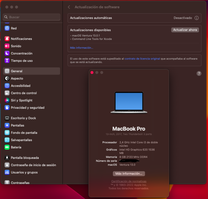Open Notificaciones bell icon in sidebar
The height and width of the screenshot is (199, 208).
coord(7,39)
